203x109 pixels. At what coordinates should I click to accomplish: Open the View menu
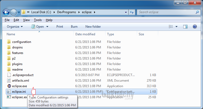[x=26, y=20]
